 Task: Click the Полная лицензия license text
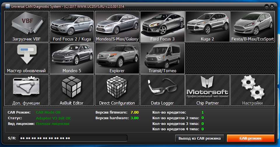click(x=53, y=124)
